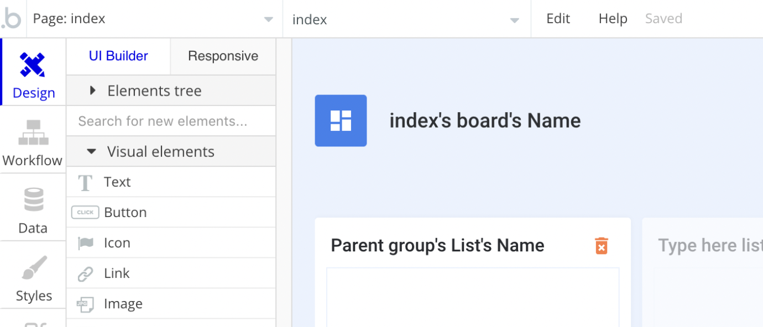The image size is (763, 327).
Task: Choose the Button element from palette
Action: [x=125, y=213]
